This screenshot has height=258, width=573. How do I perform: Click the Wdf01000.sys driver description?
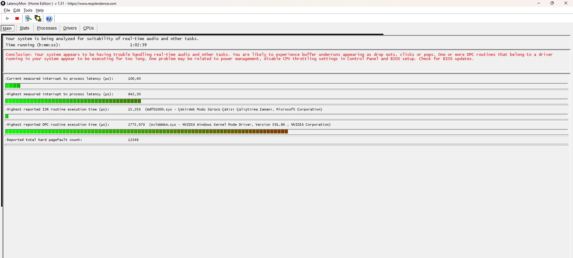click(234, 109)
